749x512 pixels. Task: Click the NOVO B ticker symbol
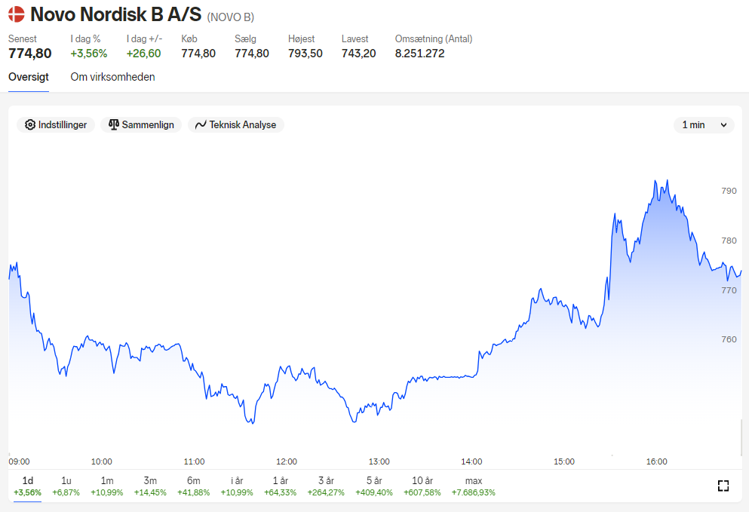[231, 17]
